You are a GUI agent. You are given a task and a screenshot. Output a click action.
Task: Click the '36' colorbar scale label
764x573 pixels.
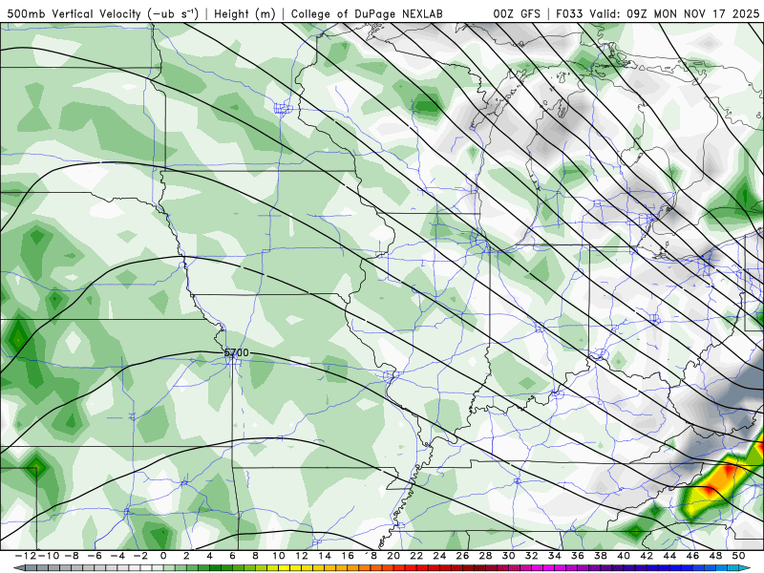(x=578, y=556)
